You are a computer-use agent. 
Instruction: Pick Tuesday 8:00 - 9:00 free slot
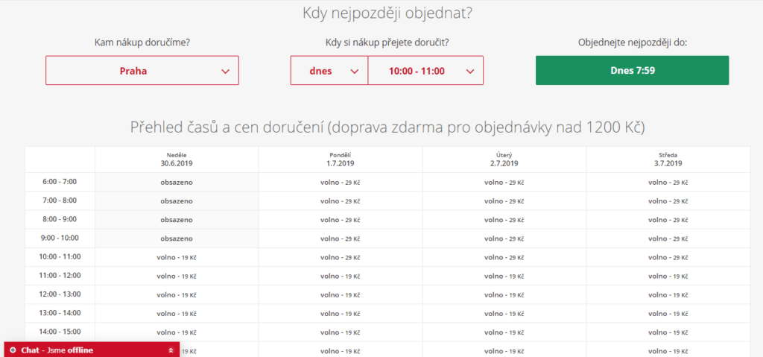[x=504, y=220]
